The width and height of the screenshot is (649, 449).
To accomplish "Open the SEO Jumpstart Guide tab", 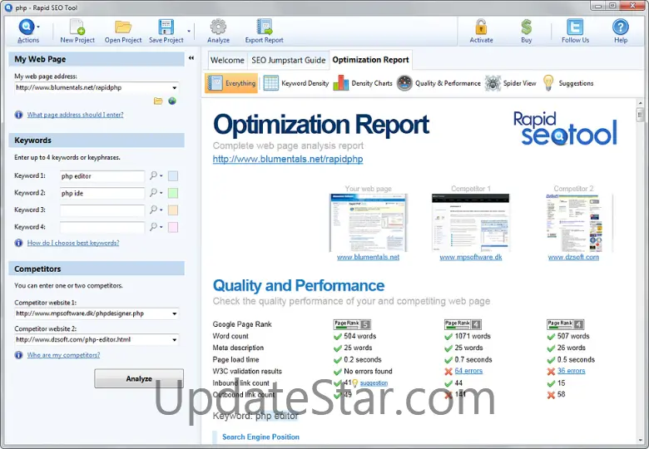I will 289,61.
